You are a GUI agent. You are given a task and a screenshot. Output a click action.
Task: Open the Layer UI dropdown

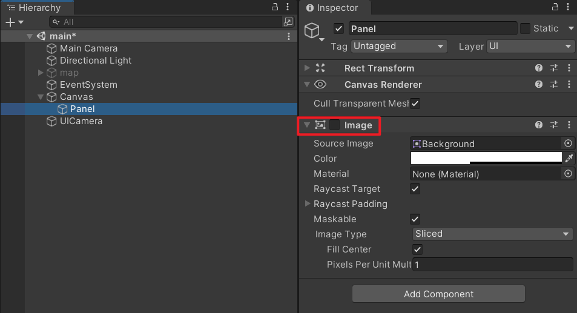tap(530, 47)
